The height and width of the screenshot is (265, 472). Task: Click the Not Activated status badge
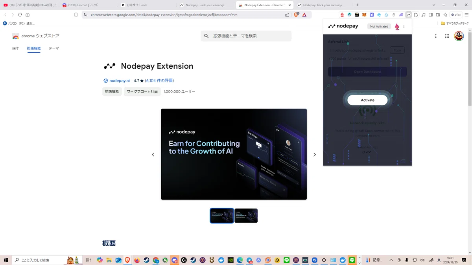point(379,26)
